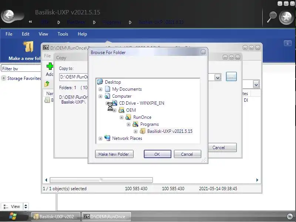Image resolution: width=296 pixels, height=222 pixels.
Task: Open the File menu in explorer
Action: [9, 34]
